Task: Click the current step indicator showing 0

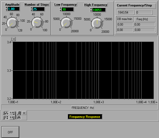Action: pos(144,13)
